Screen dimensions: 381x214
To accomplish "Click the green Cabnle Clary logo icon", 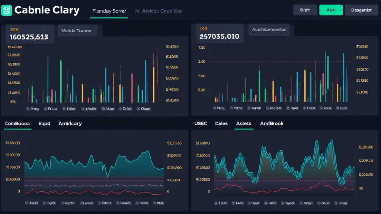I will click(7, 10).
